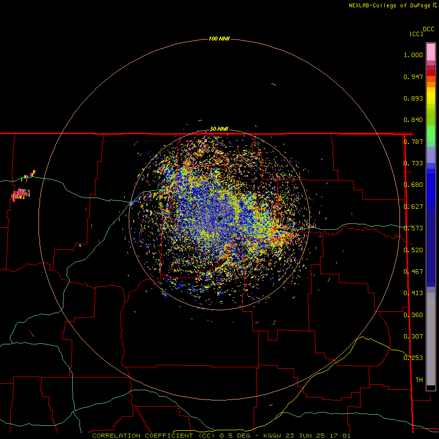The image size is (439, 439).
Task: Click the 0.360 scale value
Action: [x=413, y=315]
